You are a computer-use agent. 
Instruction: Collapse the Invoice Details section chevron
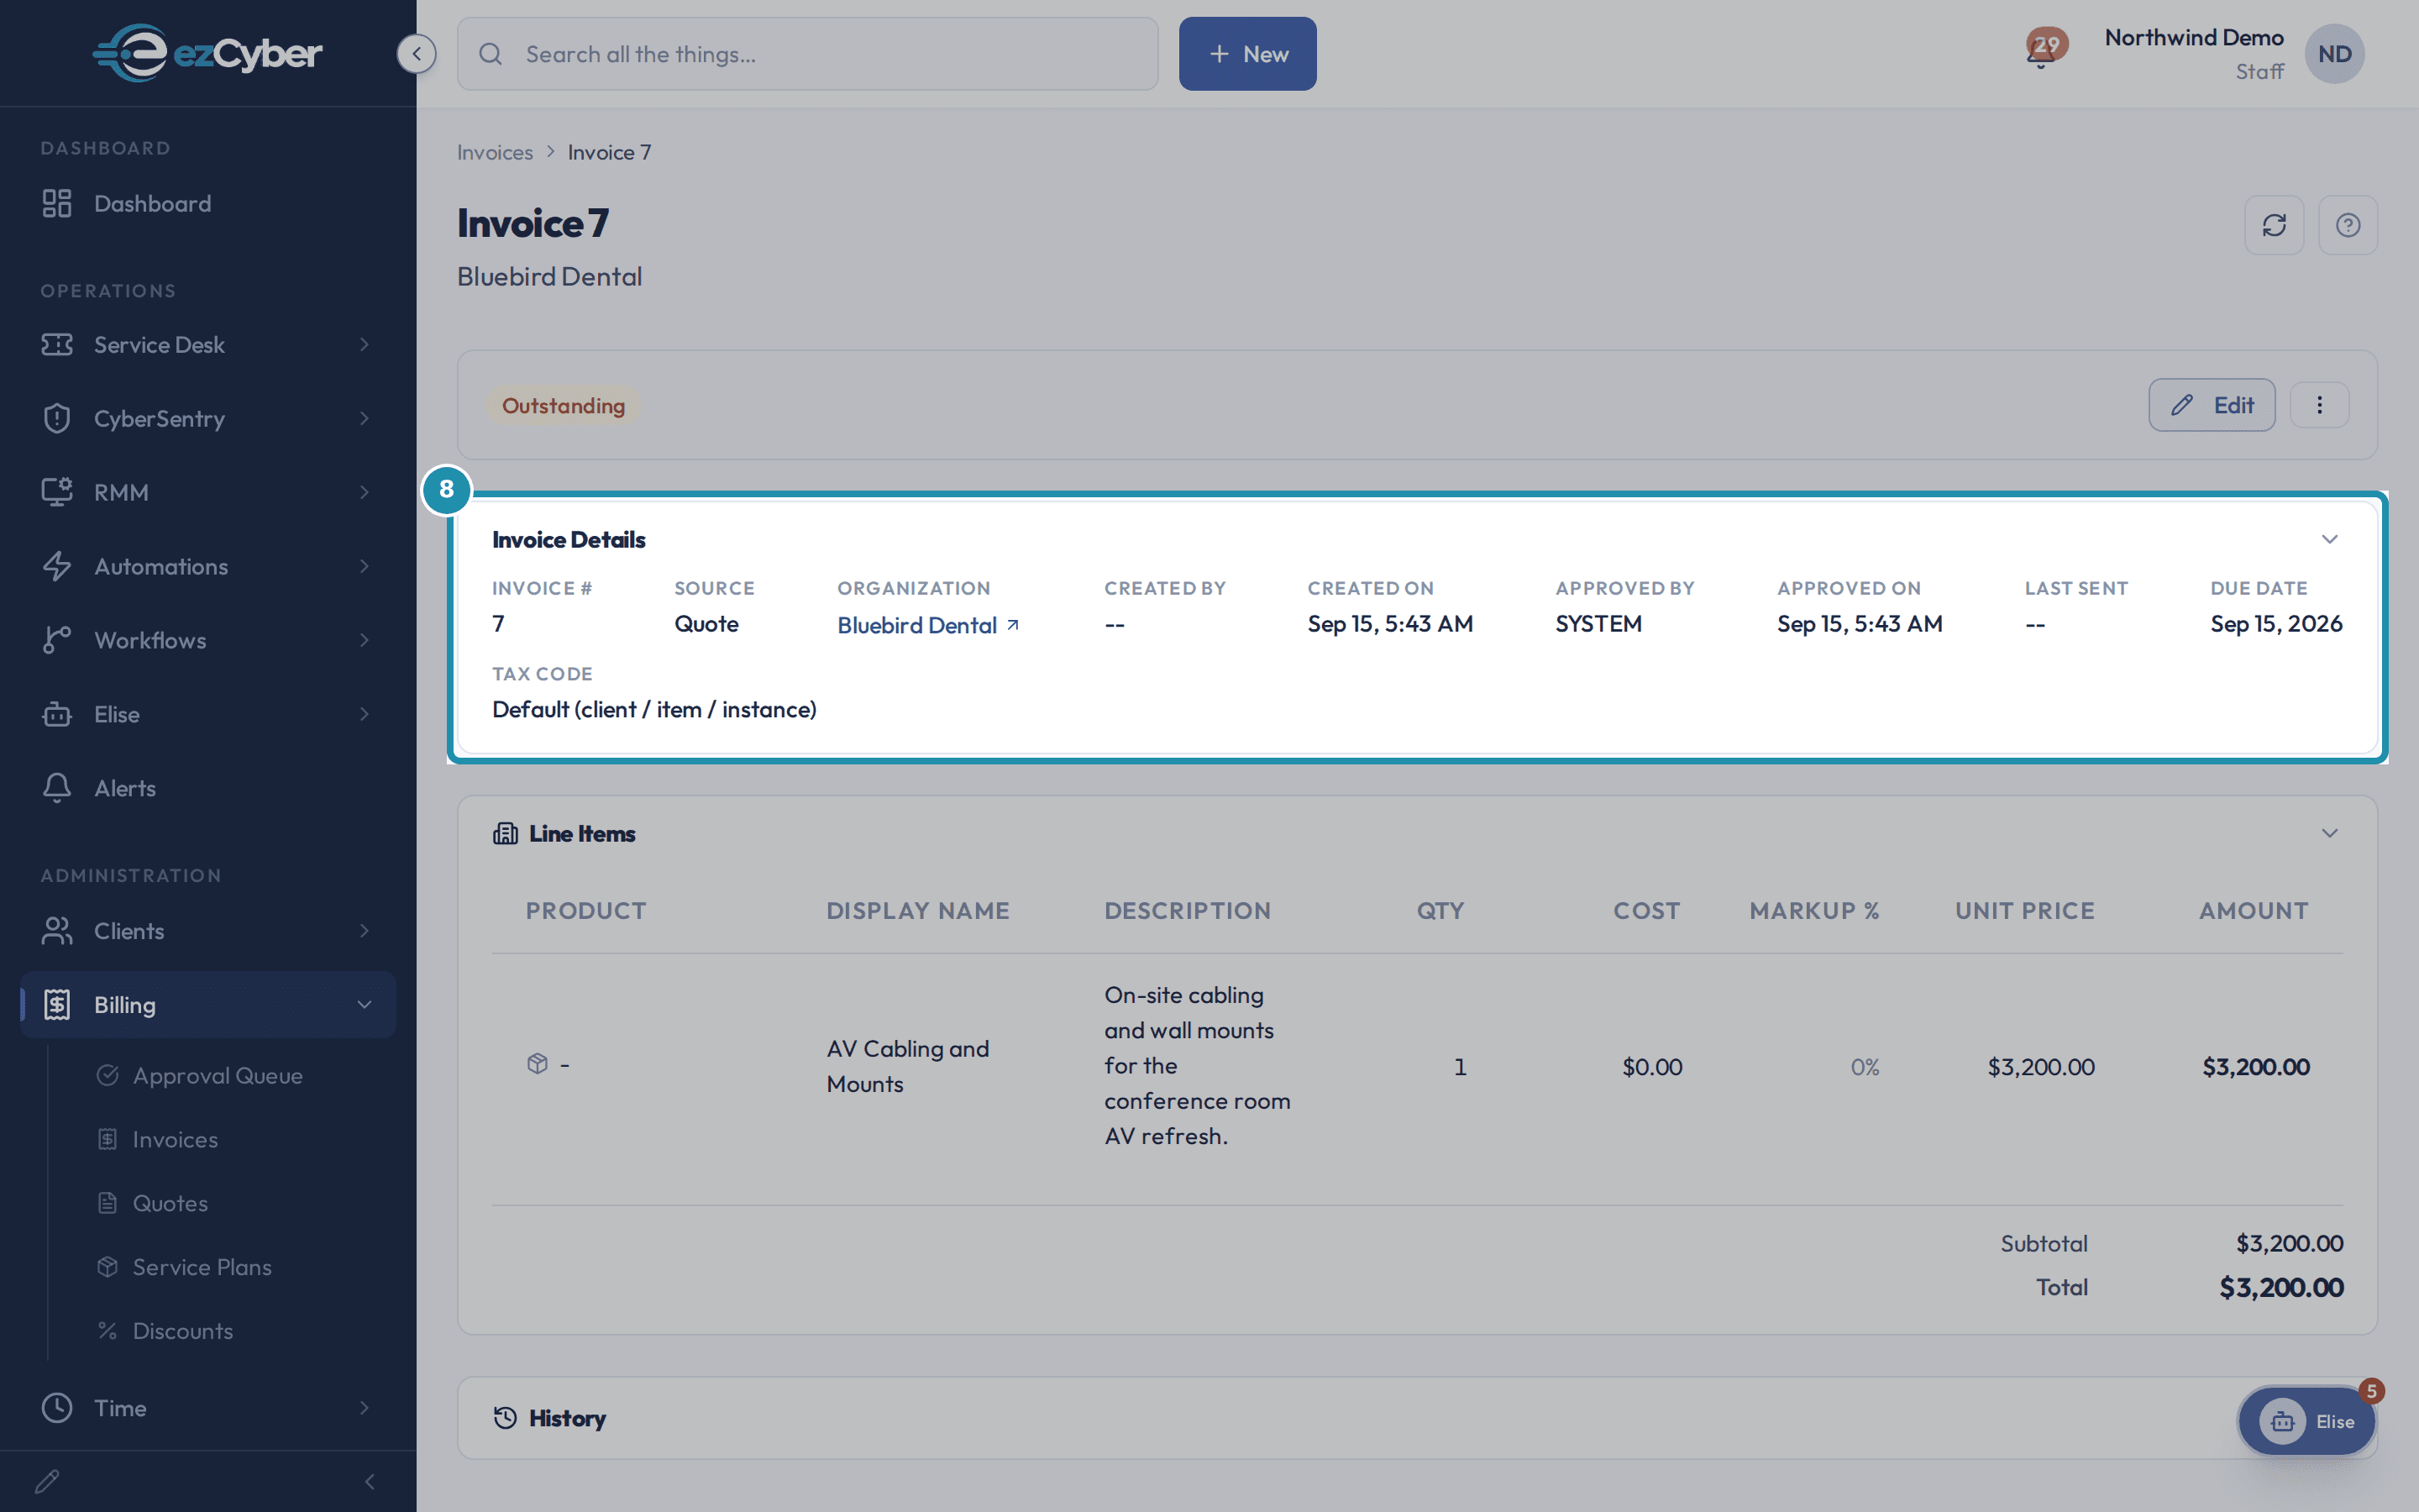pyautogui.click(x=2329, y=539)
